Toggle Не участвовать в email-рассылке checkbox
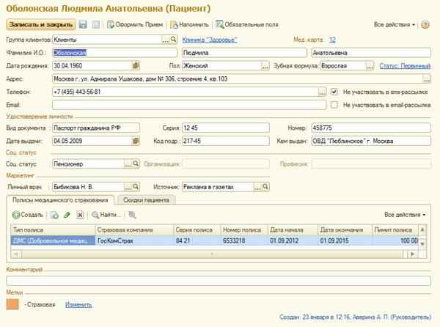The height and width of the screenshot is (327, 440). pos(334,105)
